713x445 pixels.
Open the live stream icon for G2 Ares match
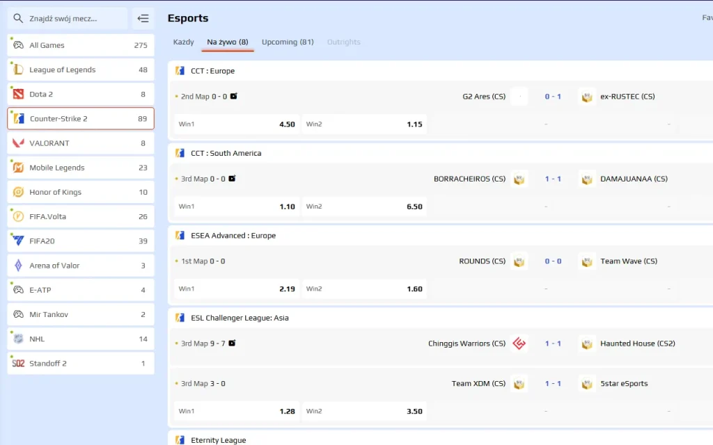pos(234,96)
